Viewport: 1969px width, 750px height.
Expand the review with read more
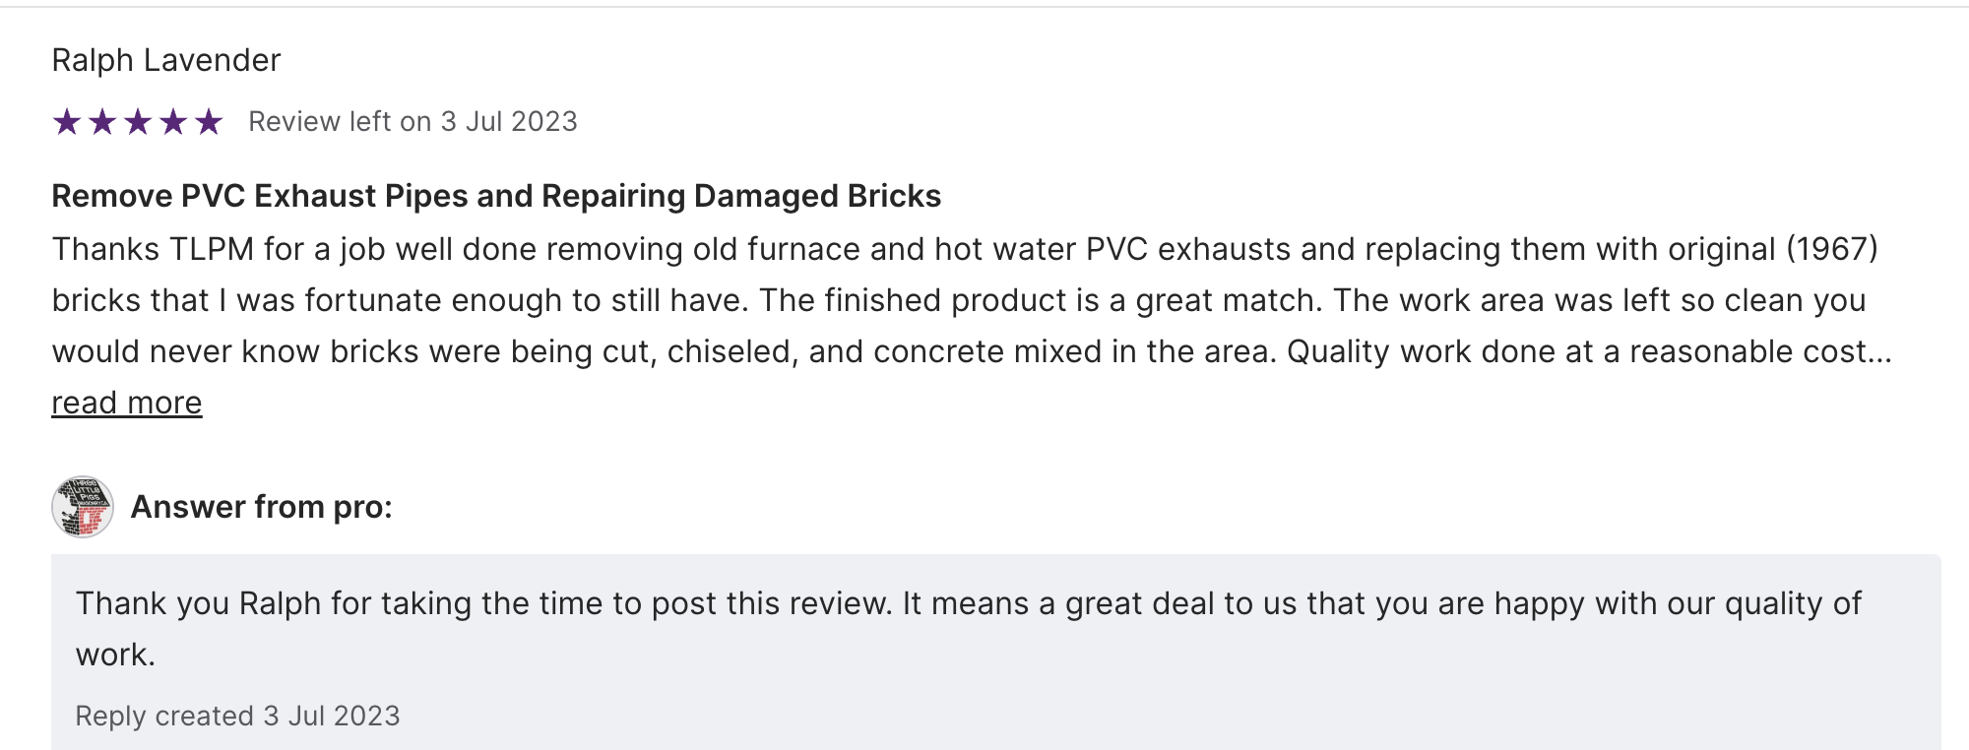(x=127, y=403)
